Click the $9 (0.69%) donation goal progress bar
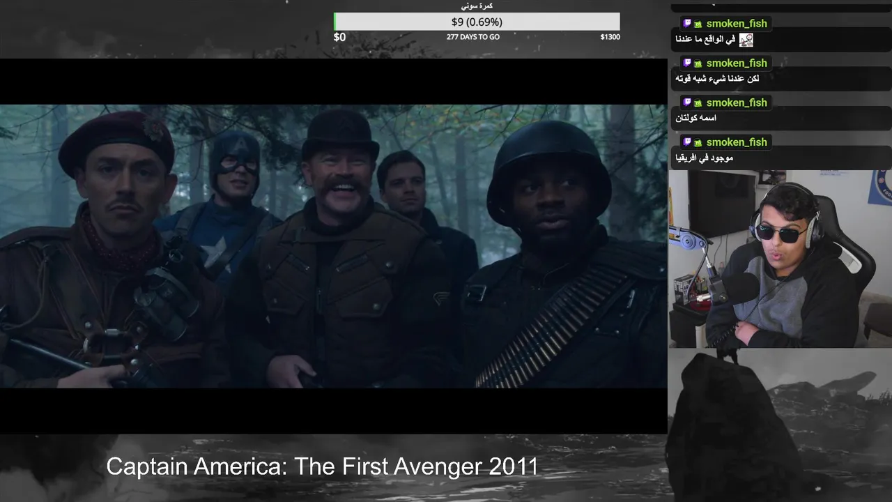The width and height of the screenshot is (892, 502). (477, 22)
